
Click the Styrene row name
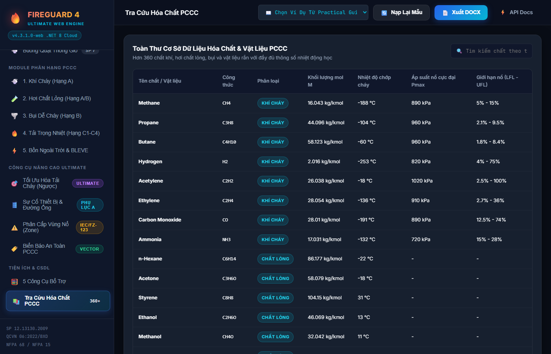point(148,298)
